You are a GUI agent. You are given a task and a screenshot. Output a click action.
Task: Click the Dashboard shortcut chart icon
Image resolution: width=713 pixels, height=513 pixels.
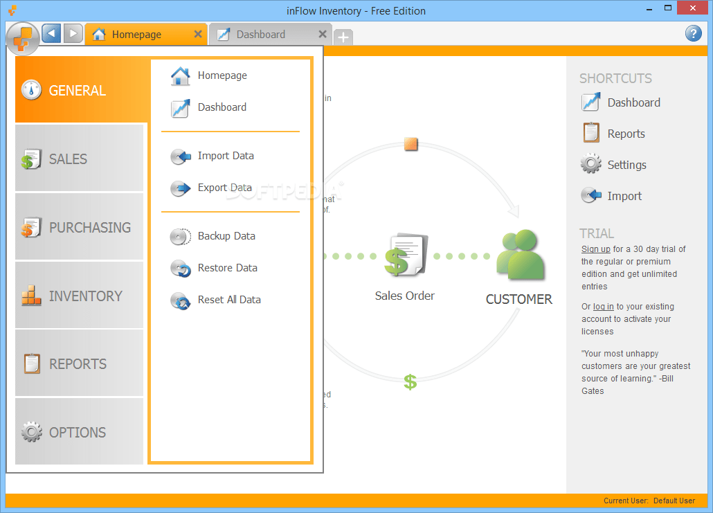(590, 102)
